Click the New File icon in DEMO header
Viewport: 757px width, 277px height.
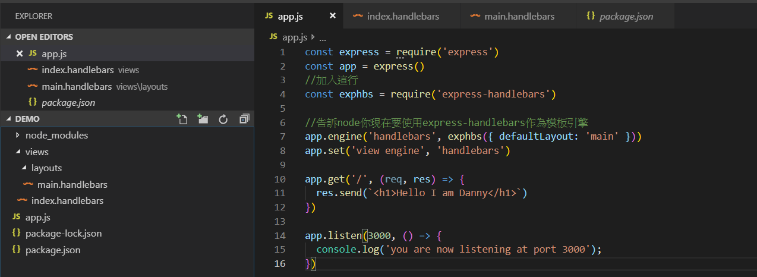point(182,119)
